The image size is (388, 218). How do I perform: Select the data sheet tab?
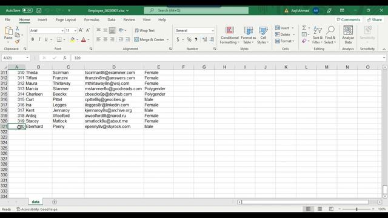point(35,202)
